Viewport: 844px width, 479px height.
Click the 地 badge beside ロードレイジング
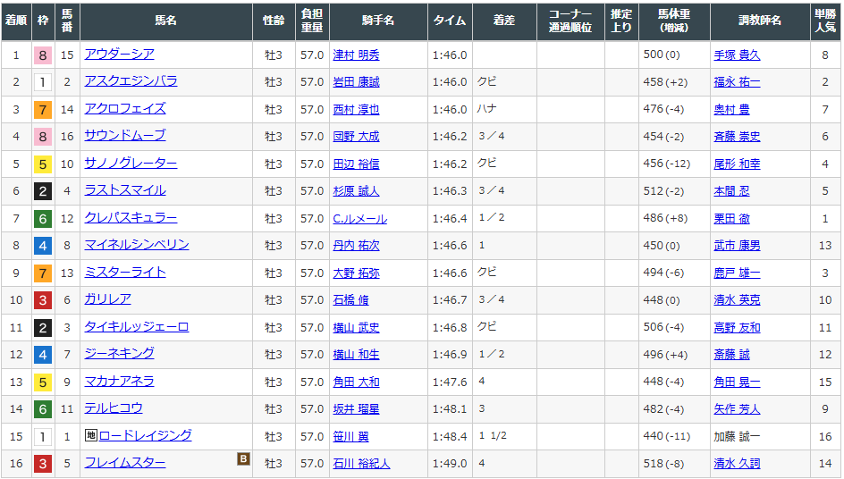[x=90, y=436]
